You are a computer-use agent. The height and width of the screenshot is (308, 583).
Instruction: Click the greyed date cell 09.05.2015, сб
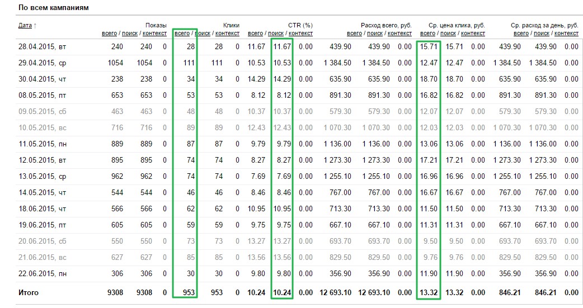[x=42, y=111]
